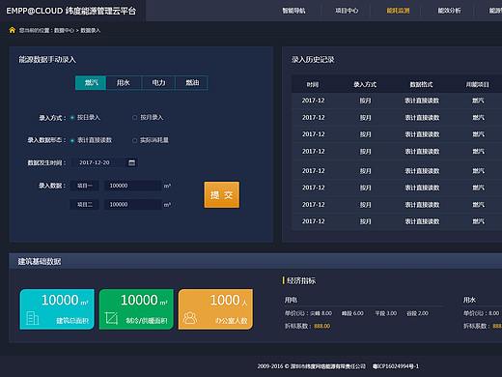Open the teal 建筑总面积 10000 card

tap(57, 309)
